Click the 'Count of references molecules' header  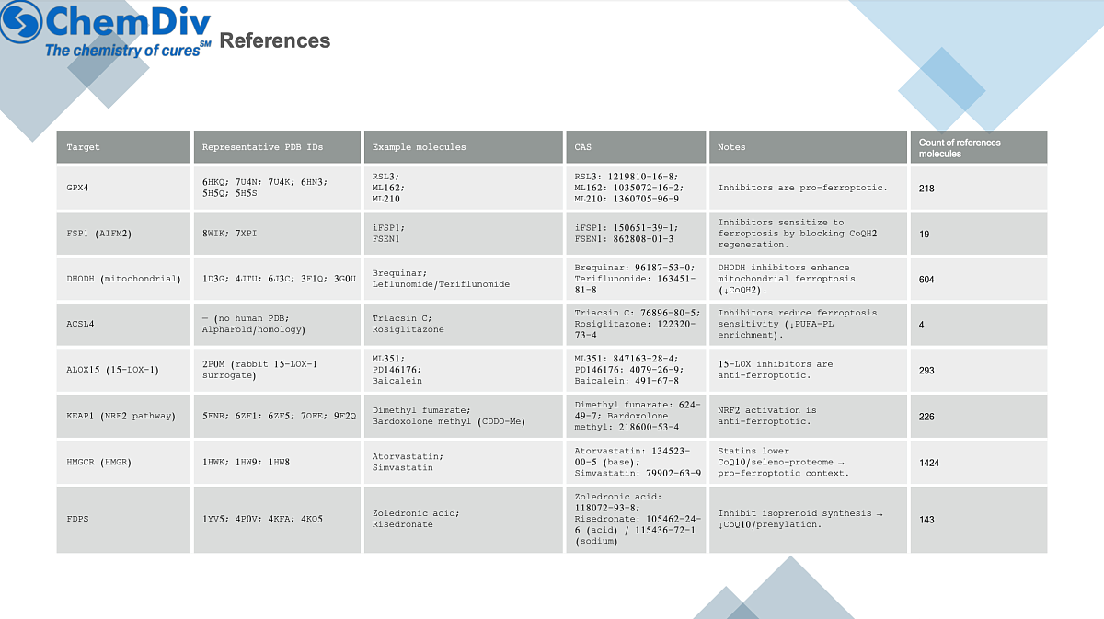click(x=960, y=148)
